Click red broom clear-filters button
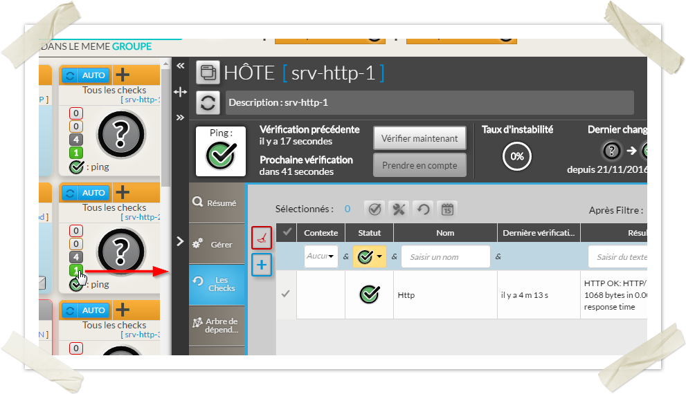This screenshot has width=686, height=394. tap(262, 238)
